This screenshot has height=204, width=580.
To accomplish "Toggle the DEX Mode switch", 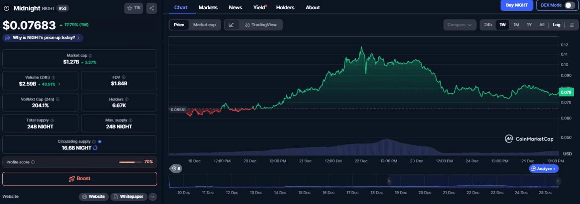I will [x=569, y=5].
